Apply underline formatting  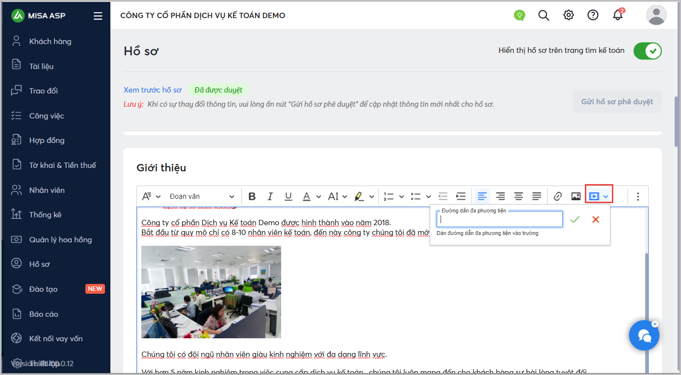point(288,196)
